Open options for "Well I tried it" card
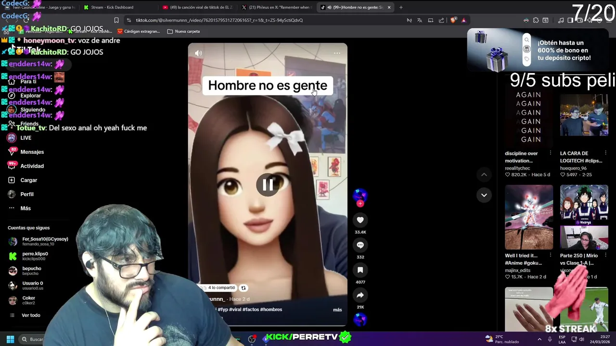This screenshot has width=616, height=346. click(550, 255)
